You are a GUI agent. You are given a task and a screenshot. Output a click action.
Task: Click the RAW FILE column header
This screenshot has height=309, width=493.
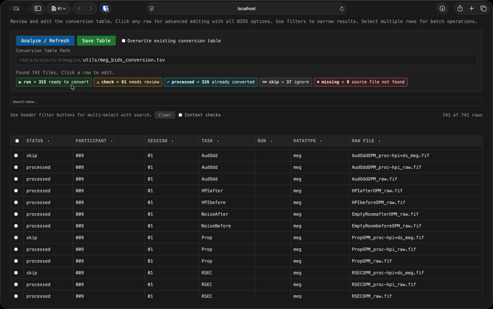pos(363,141)
